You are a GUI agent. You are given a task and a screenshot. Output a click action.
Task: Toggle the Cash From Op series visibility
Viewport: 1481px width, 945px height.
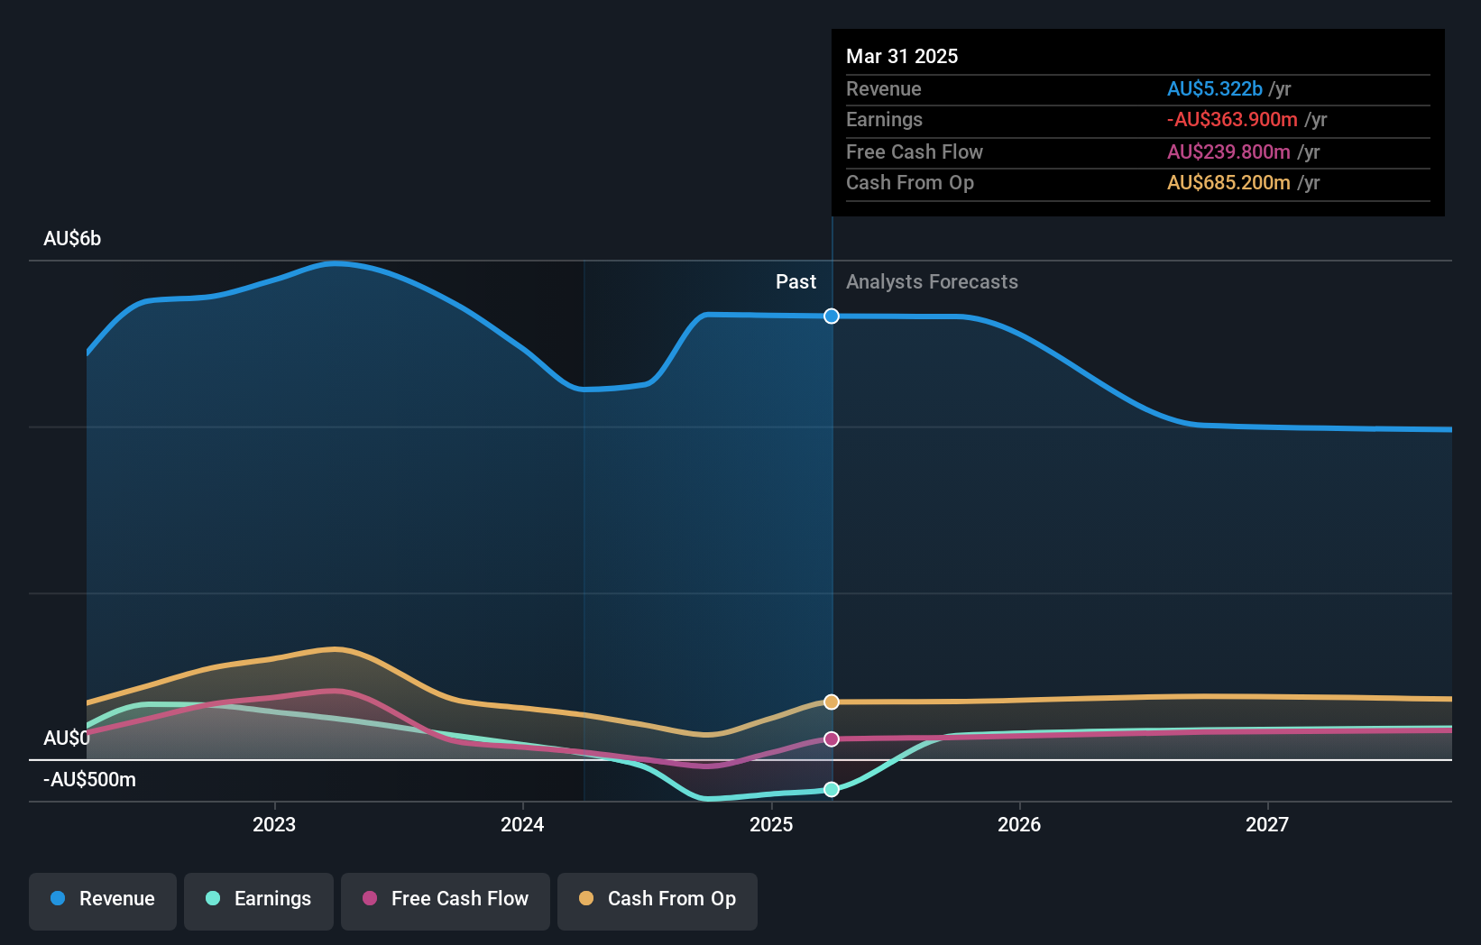point(658,899)
